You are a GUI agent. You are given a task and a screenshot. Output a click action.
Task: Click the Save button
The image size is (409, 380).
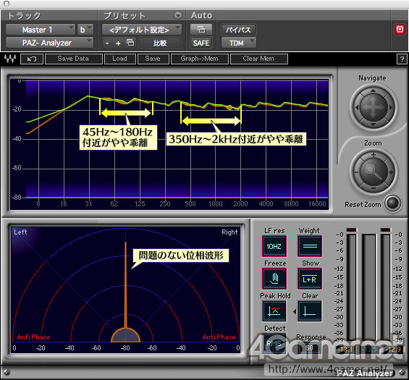(x=153, y=59)
